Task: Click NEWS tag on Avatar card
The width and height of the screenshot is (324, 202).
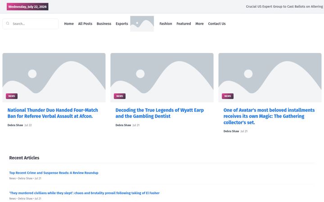Action: click(x=228, y=96)
